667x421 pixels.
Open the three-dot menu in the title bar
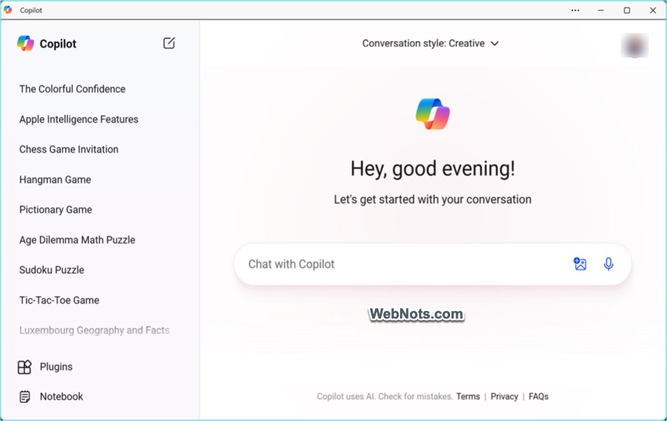coord(575,11)
